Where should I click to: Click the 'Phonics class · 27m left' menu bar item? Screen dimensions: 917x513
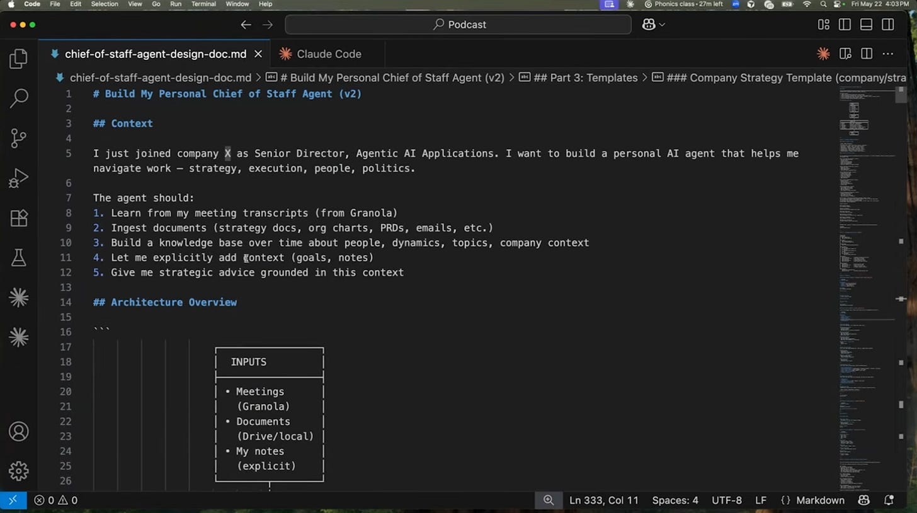point(683,4)
